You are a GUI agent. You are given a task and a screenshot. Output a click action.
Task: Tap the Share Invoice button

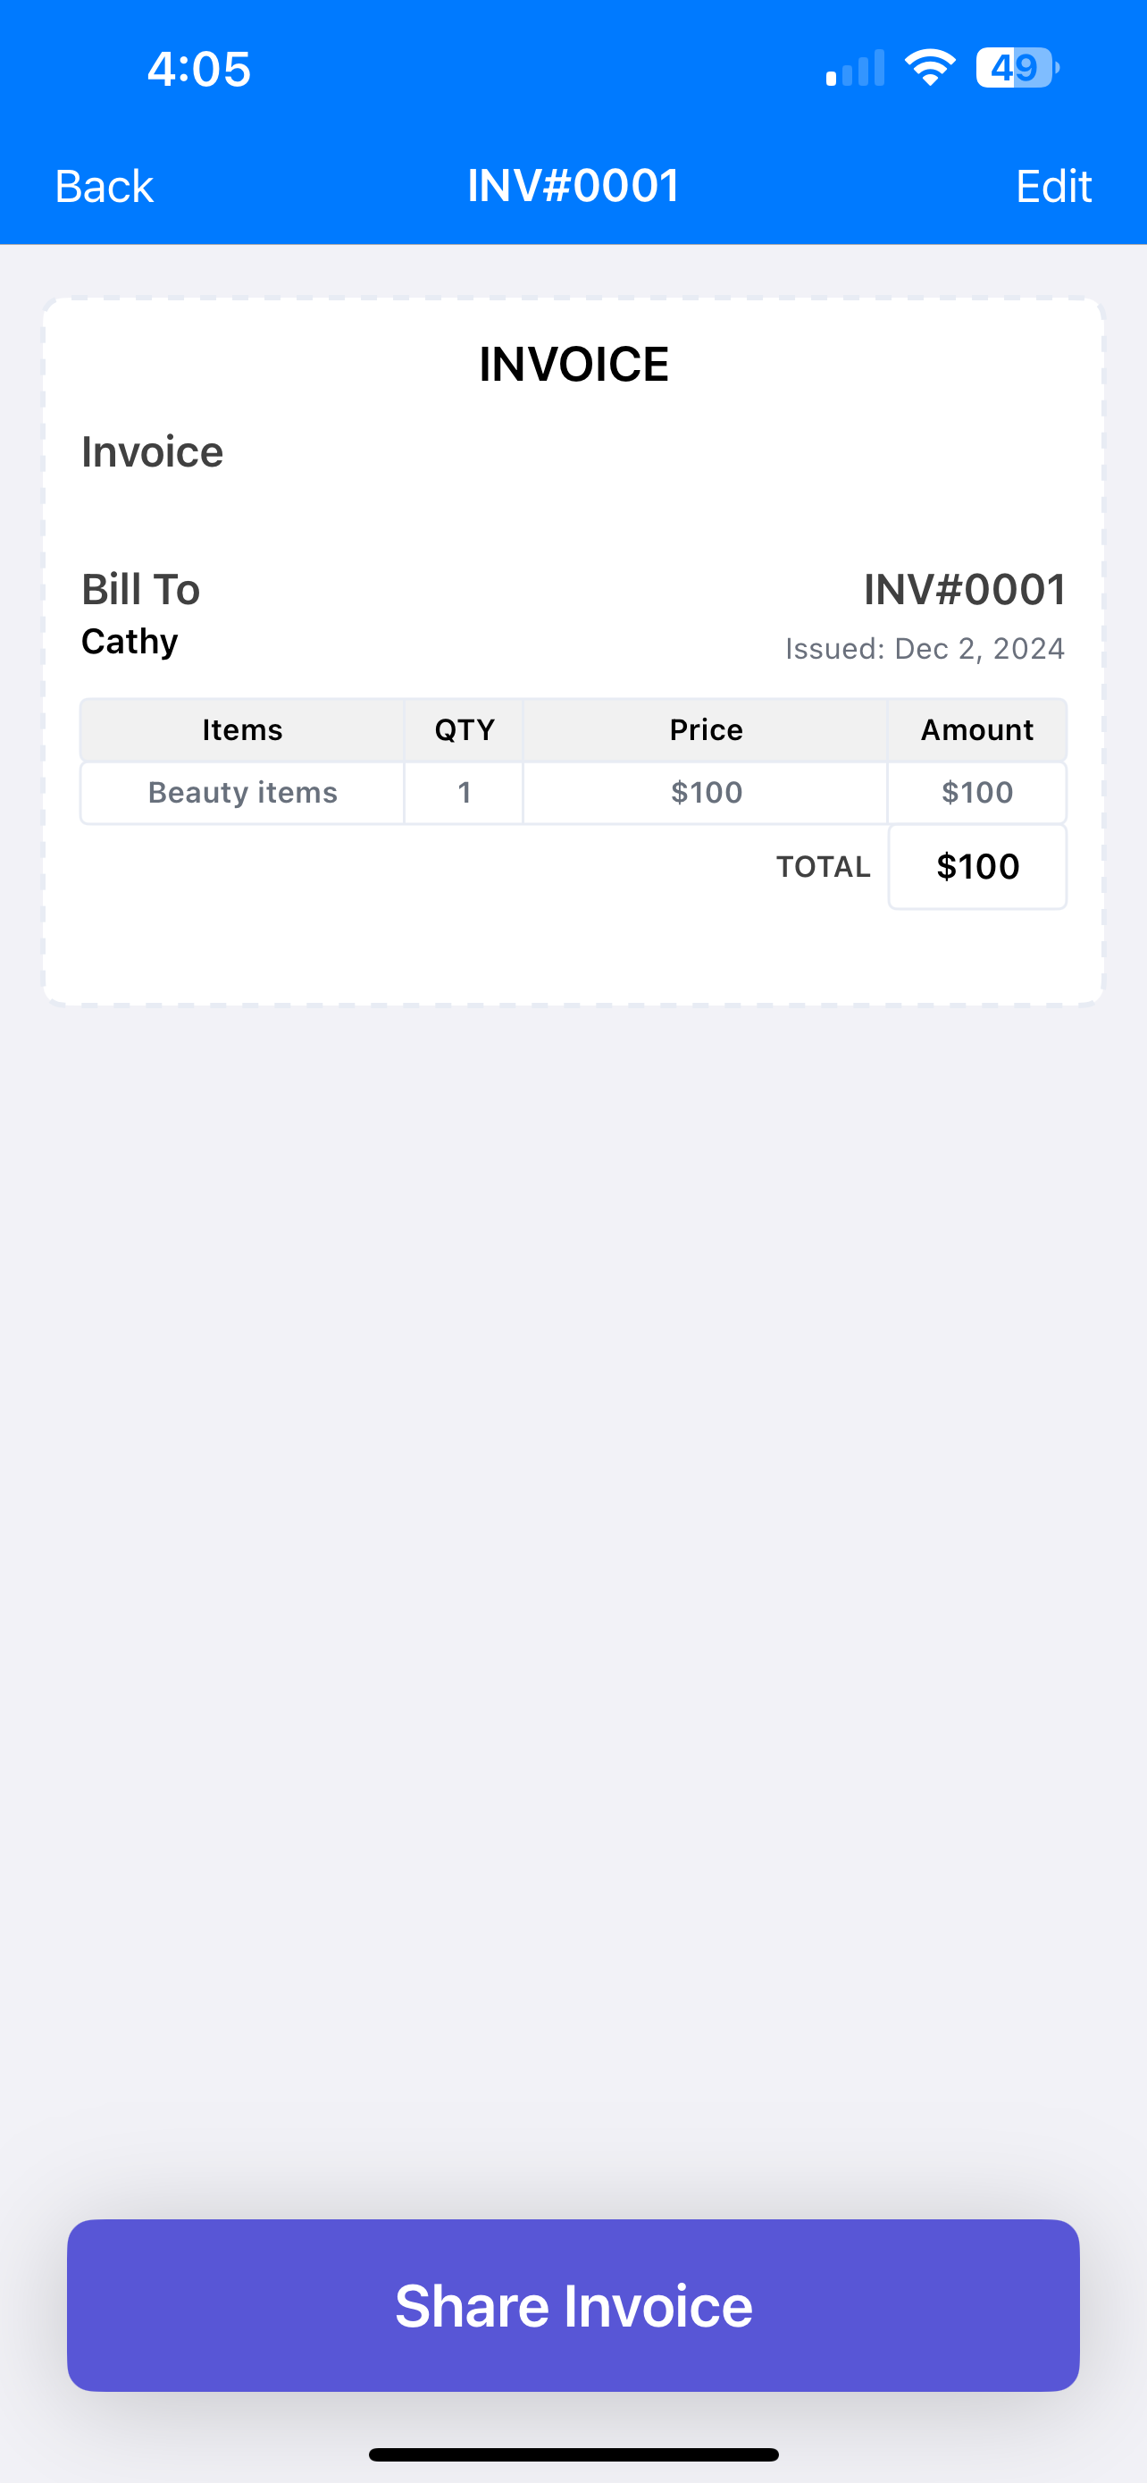573,2304
